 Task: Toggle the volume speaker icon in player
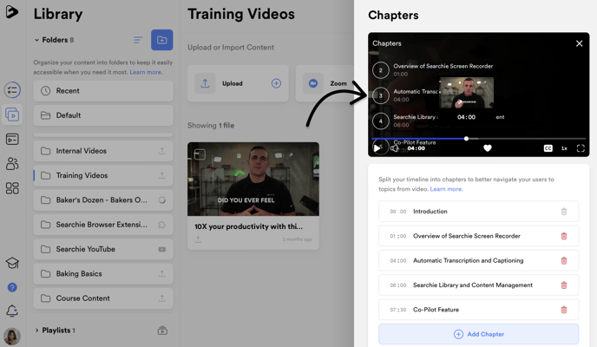(395, 148)
